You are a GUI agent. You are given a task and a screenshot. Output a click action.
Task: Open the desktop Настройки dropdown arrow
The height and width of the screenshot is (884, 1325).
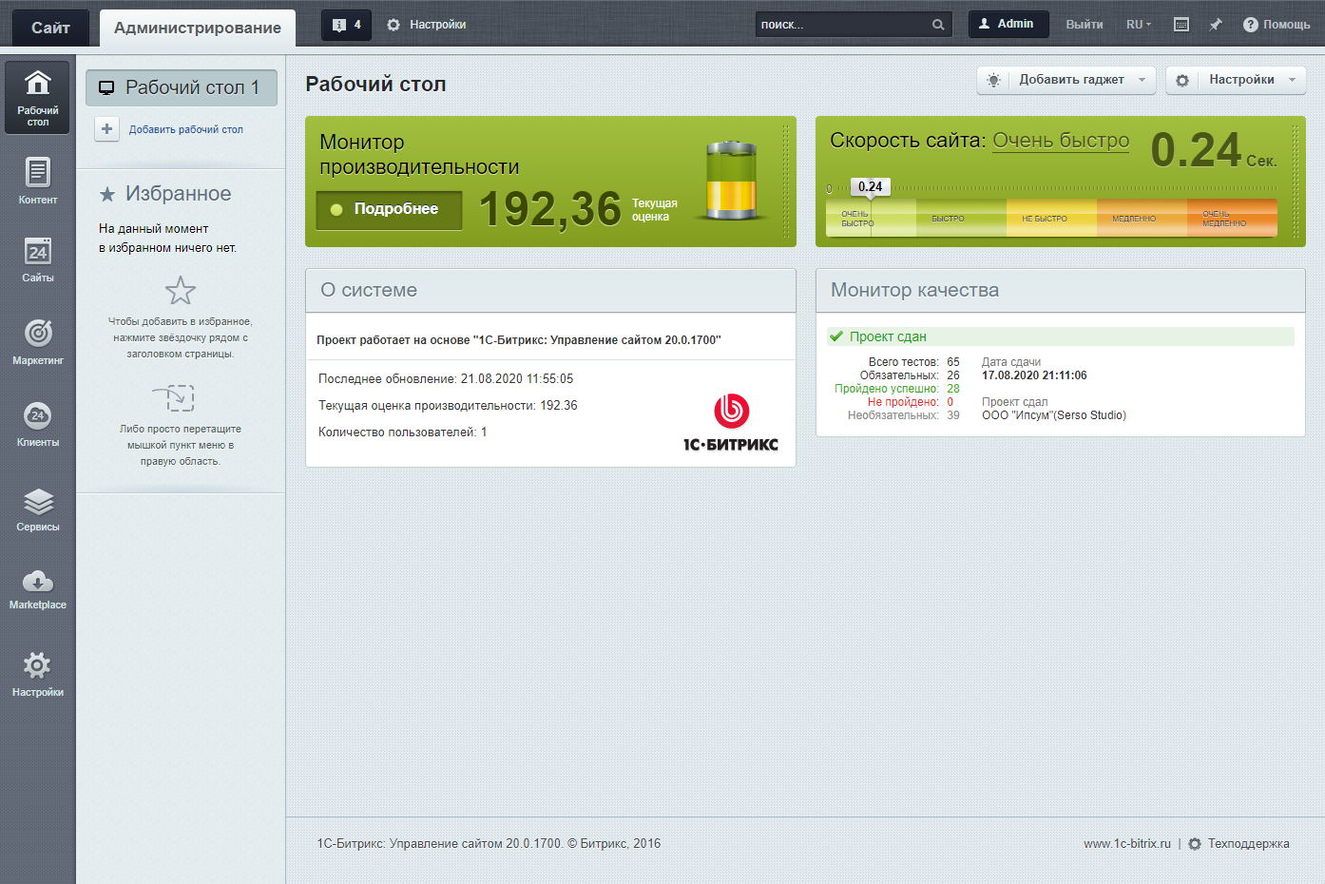1292,80
